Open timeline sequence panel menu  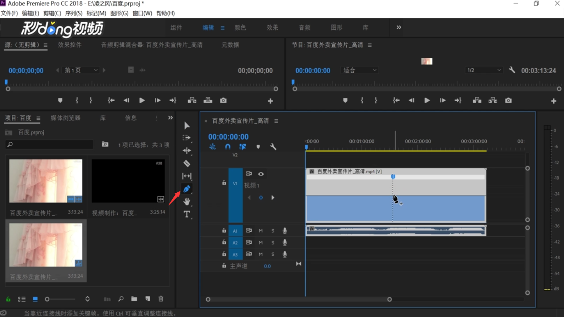(276, 121)
